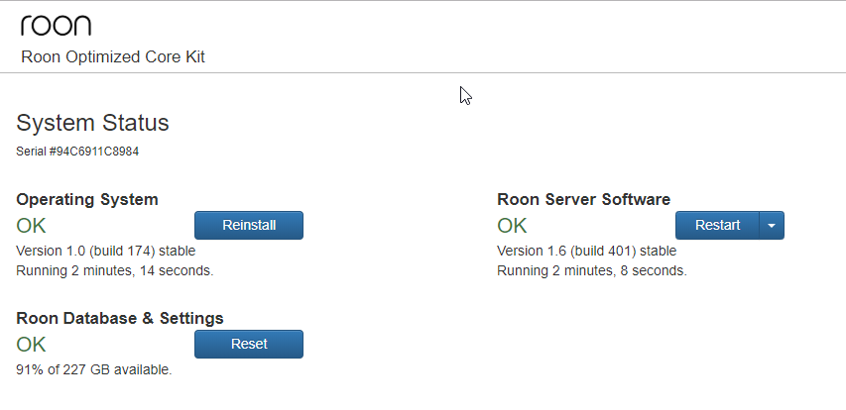Screen dimensions: 846x410
Task: Select the serial number text
Action: coord(77,152)
